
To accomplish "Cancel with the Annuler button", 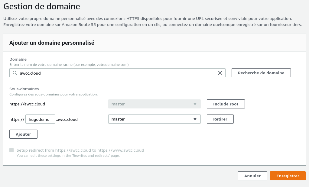I will coord(252,176).
